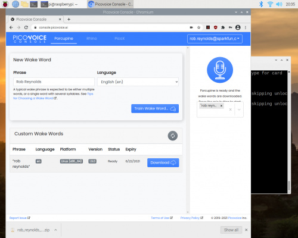Open the Bluetooth tray menu
The height and width of the screenshot is (238, 298).
tap(261, 4)
